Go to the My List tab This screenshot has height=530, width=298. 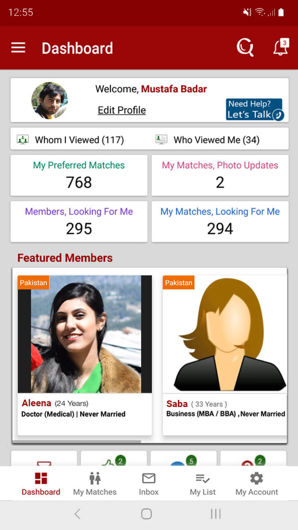coord(203,484)
